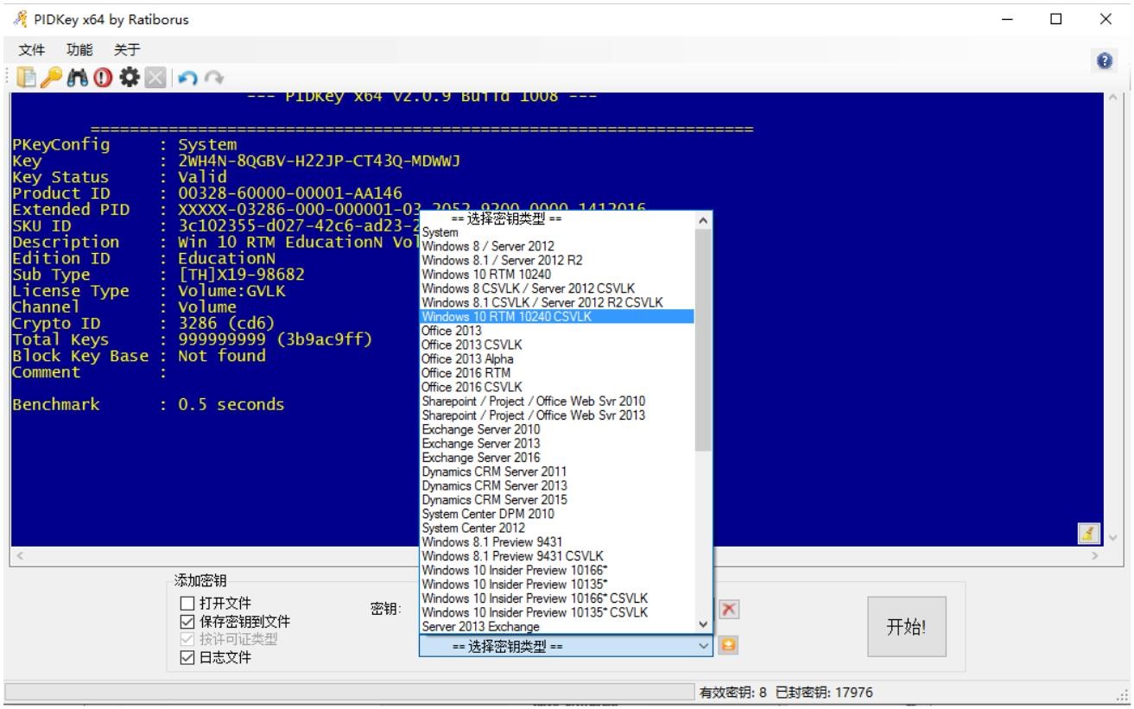Pick System Center 2012
The image size is (1134, 709).
pos(557,528)
